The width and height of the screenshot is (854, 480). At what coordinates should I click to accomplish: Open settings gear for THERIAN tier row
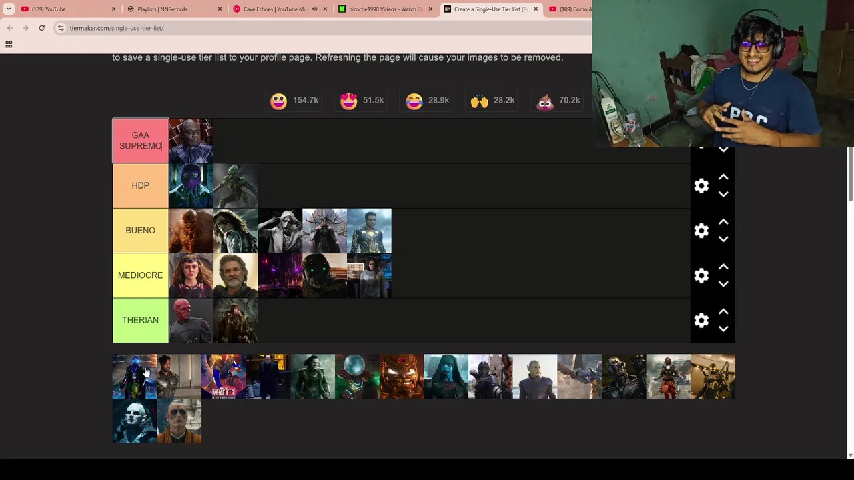tap(701, 321)
